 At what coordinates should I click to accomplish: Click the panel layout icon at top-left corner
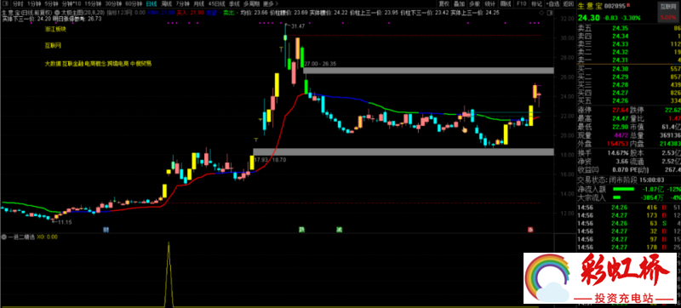pyautogui.click(x=5, y=3)
